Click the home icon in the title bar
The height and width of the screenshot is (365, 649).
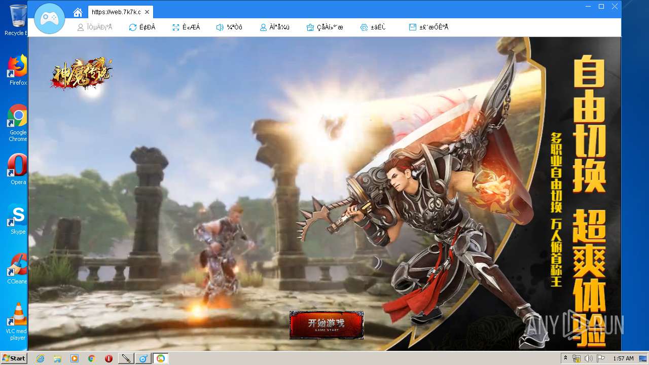pyautogui.click(x=78, y=12)
